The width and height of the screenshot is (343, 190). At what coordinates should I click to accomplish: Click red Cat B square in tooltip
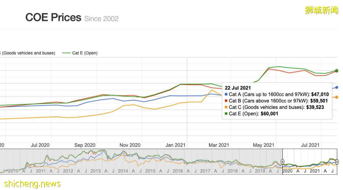coord(226,101)
